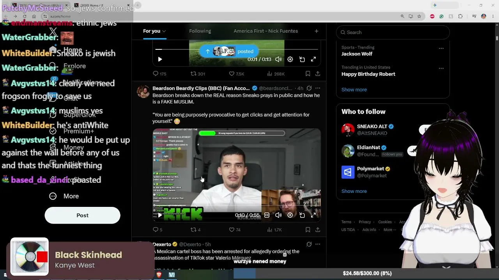
Task: Play the Sneako Kick clip video
Action: click(x=160, y=215)
